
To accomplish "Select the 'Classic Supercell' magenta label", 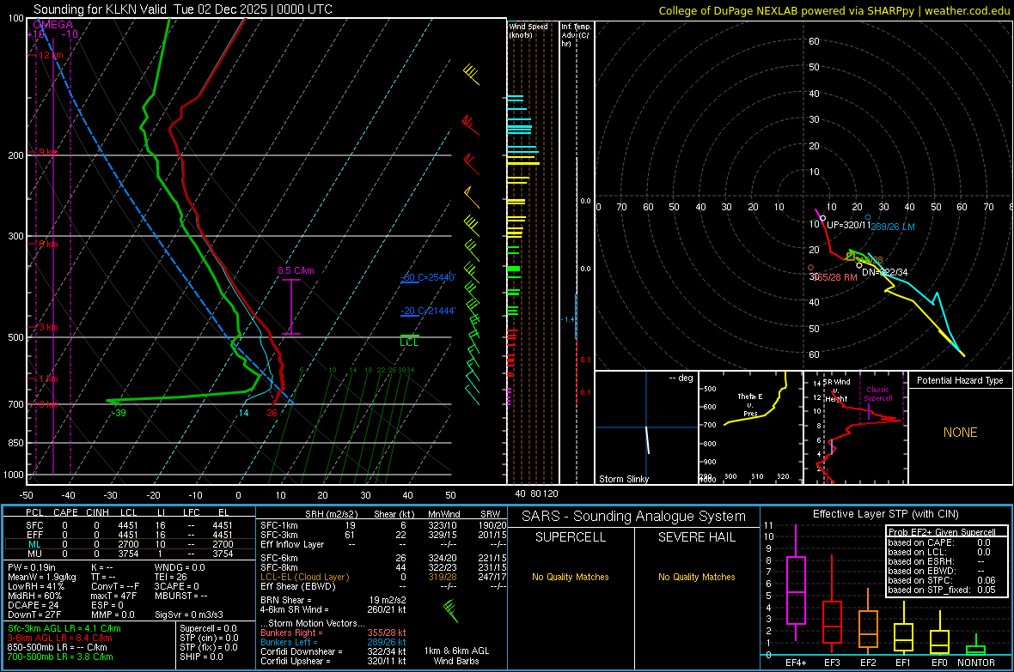I will pyautogui.click(x=878, y=394).
